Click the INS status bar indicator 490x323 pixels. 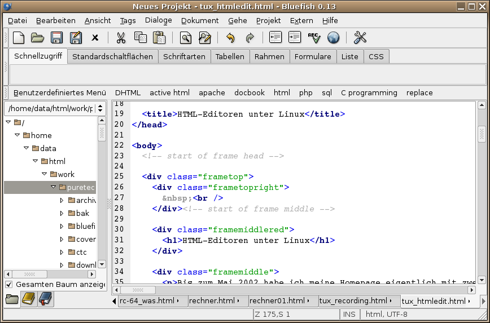(x=349, y=314)
